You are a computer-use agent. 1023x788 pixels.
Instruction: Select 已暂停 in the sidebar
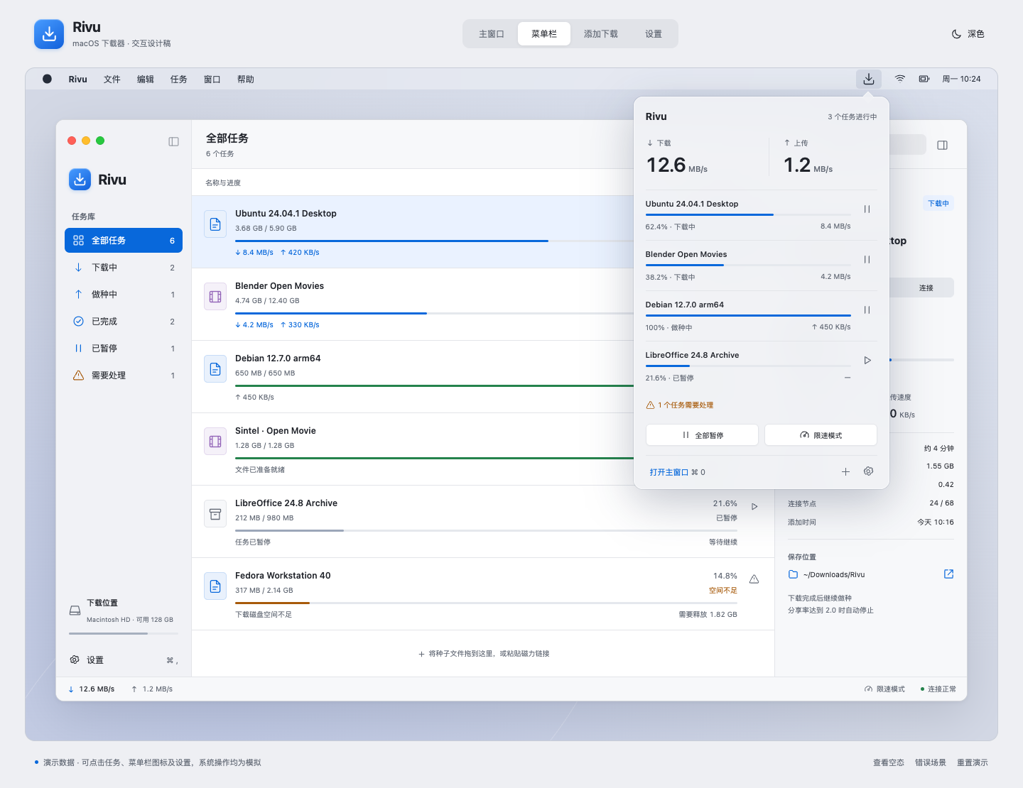point(124,349)
